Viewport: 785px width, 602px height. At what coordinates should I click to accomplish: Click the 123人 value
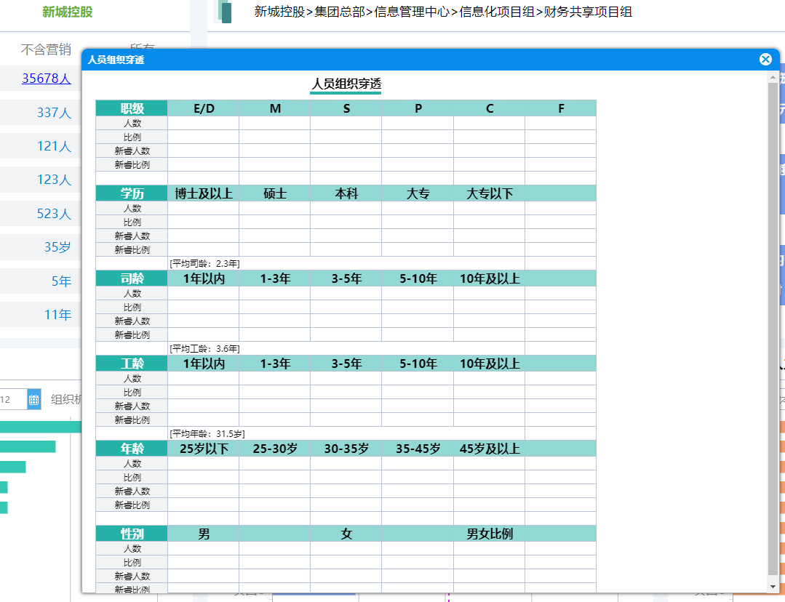click(54, 180)
